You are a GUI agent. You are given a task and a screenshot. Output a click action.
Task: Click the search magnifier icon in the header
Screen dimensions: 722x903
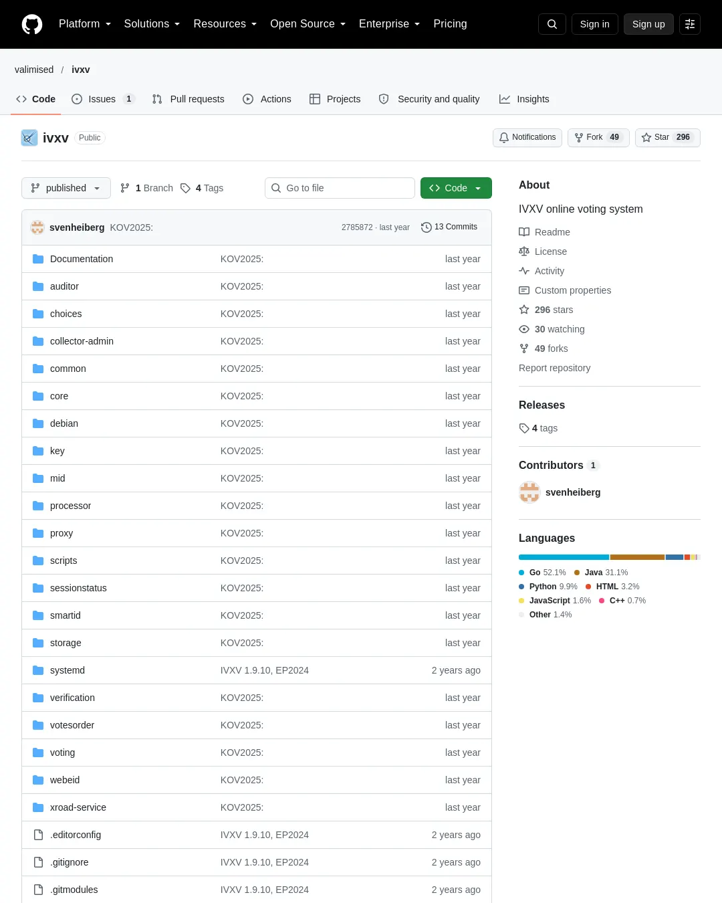(552, 24)
